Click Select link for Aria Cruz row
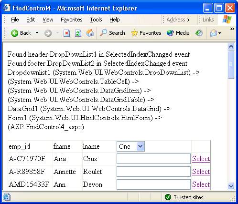Viewport: 238px width, 204px height. tap(201, 159)
